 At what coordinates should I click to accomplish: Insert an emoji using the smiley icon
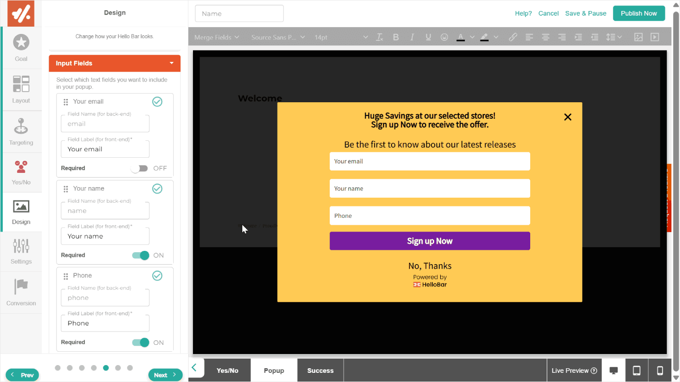444,37
